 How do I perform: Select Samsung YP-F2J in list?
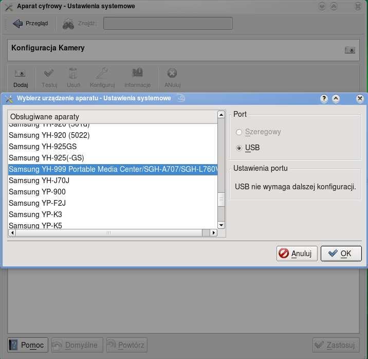coord(113,203)
